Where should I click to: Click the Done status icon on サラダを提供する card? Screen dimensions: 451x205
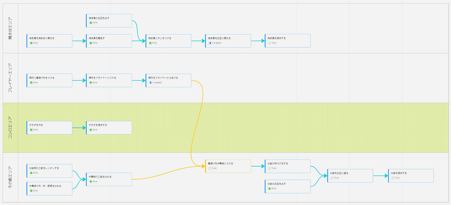tap(91, 129)
